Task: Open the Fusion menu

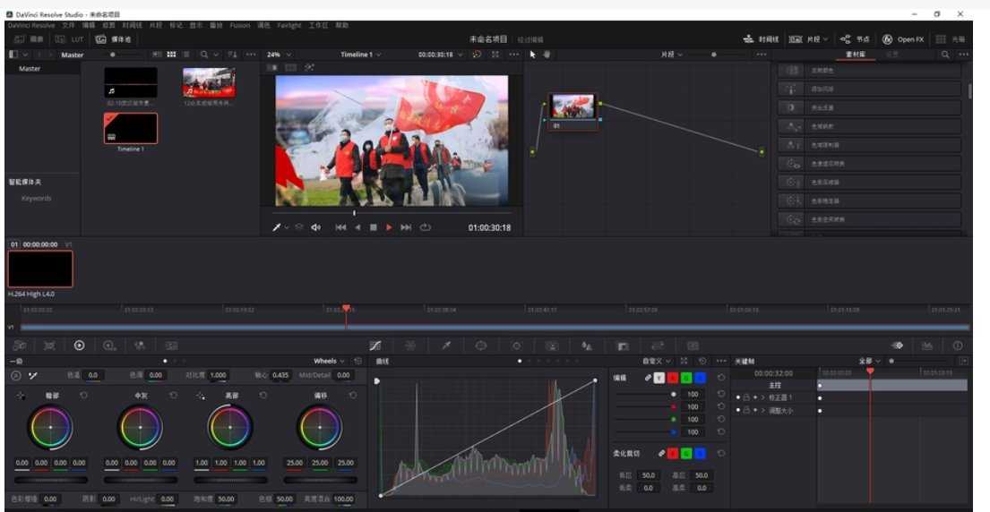Action: tap(239, 25)
